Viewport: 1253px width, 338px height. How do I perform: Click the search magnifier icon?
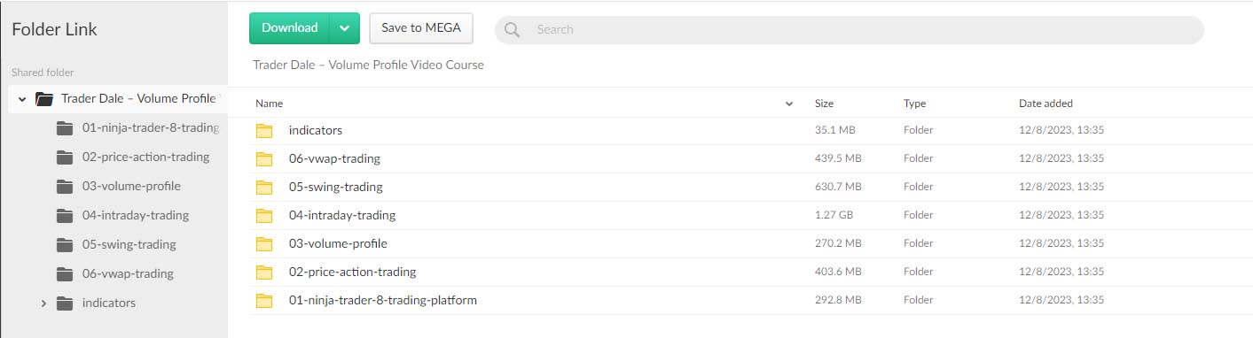pyautogui.click(x=512, y=29)
